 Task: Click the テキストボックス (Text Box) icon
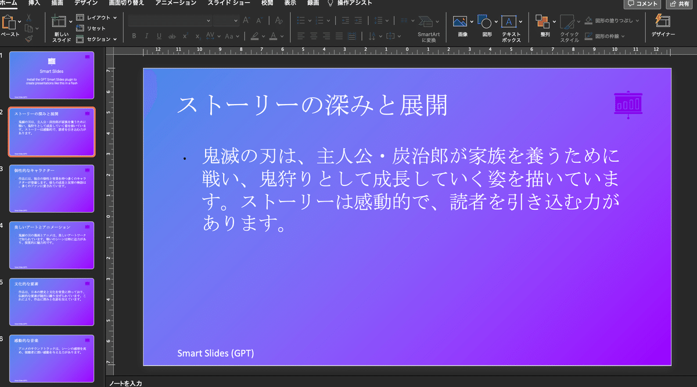(x=509, y=22)
